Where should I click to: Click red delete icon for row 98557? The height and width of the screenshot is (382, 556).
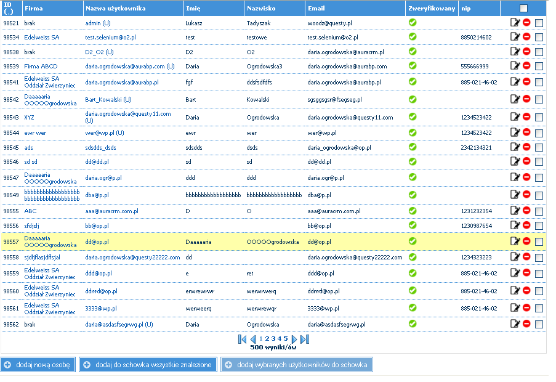(527, 242)
